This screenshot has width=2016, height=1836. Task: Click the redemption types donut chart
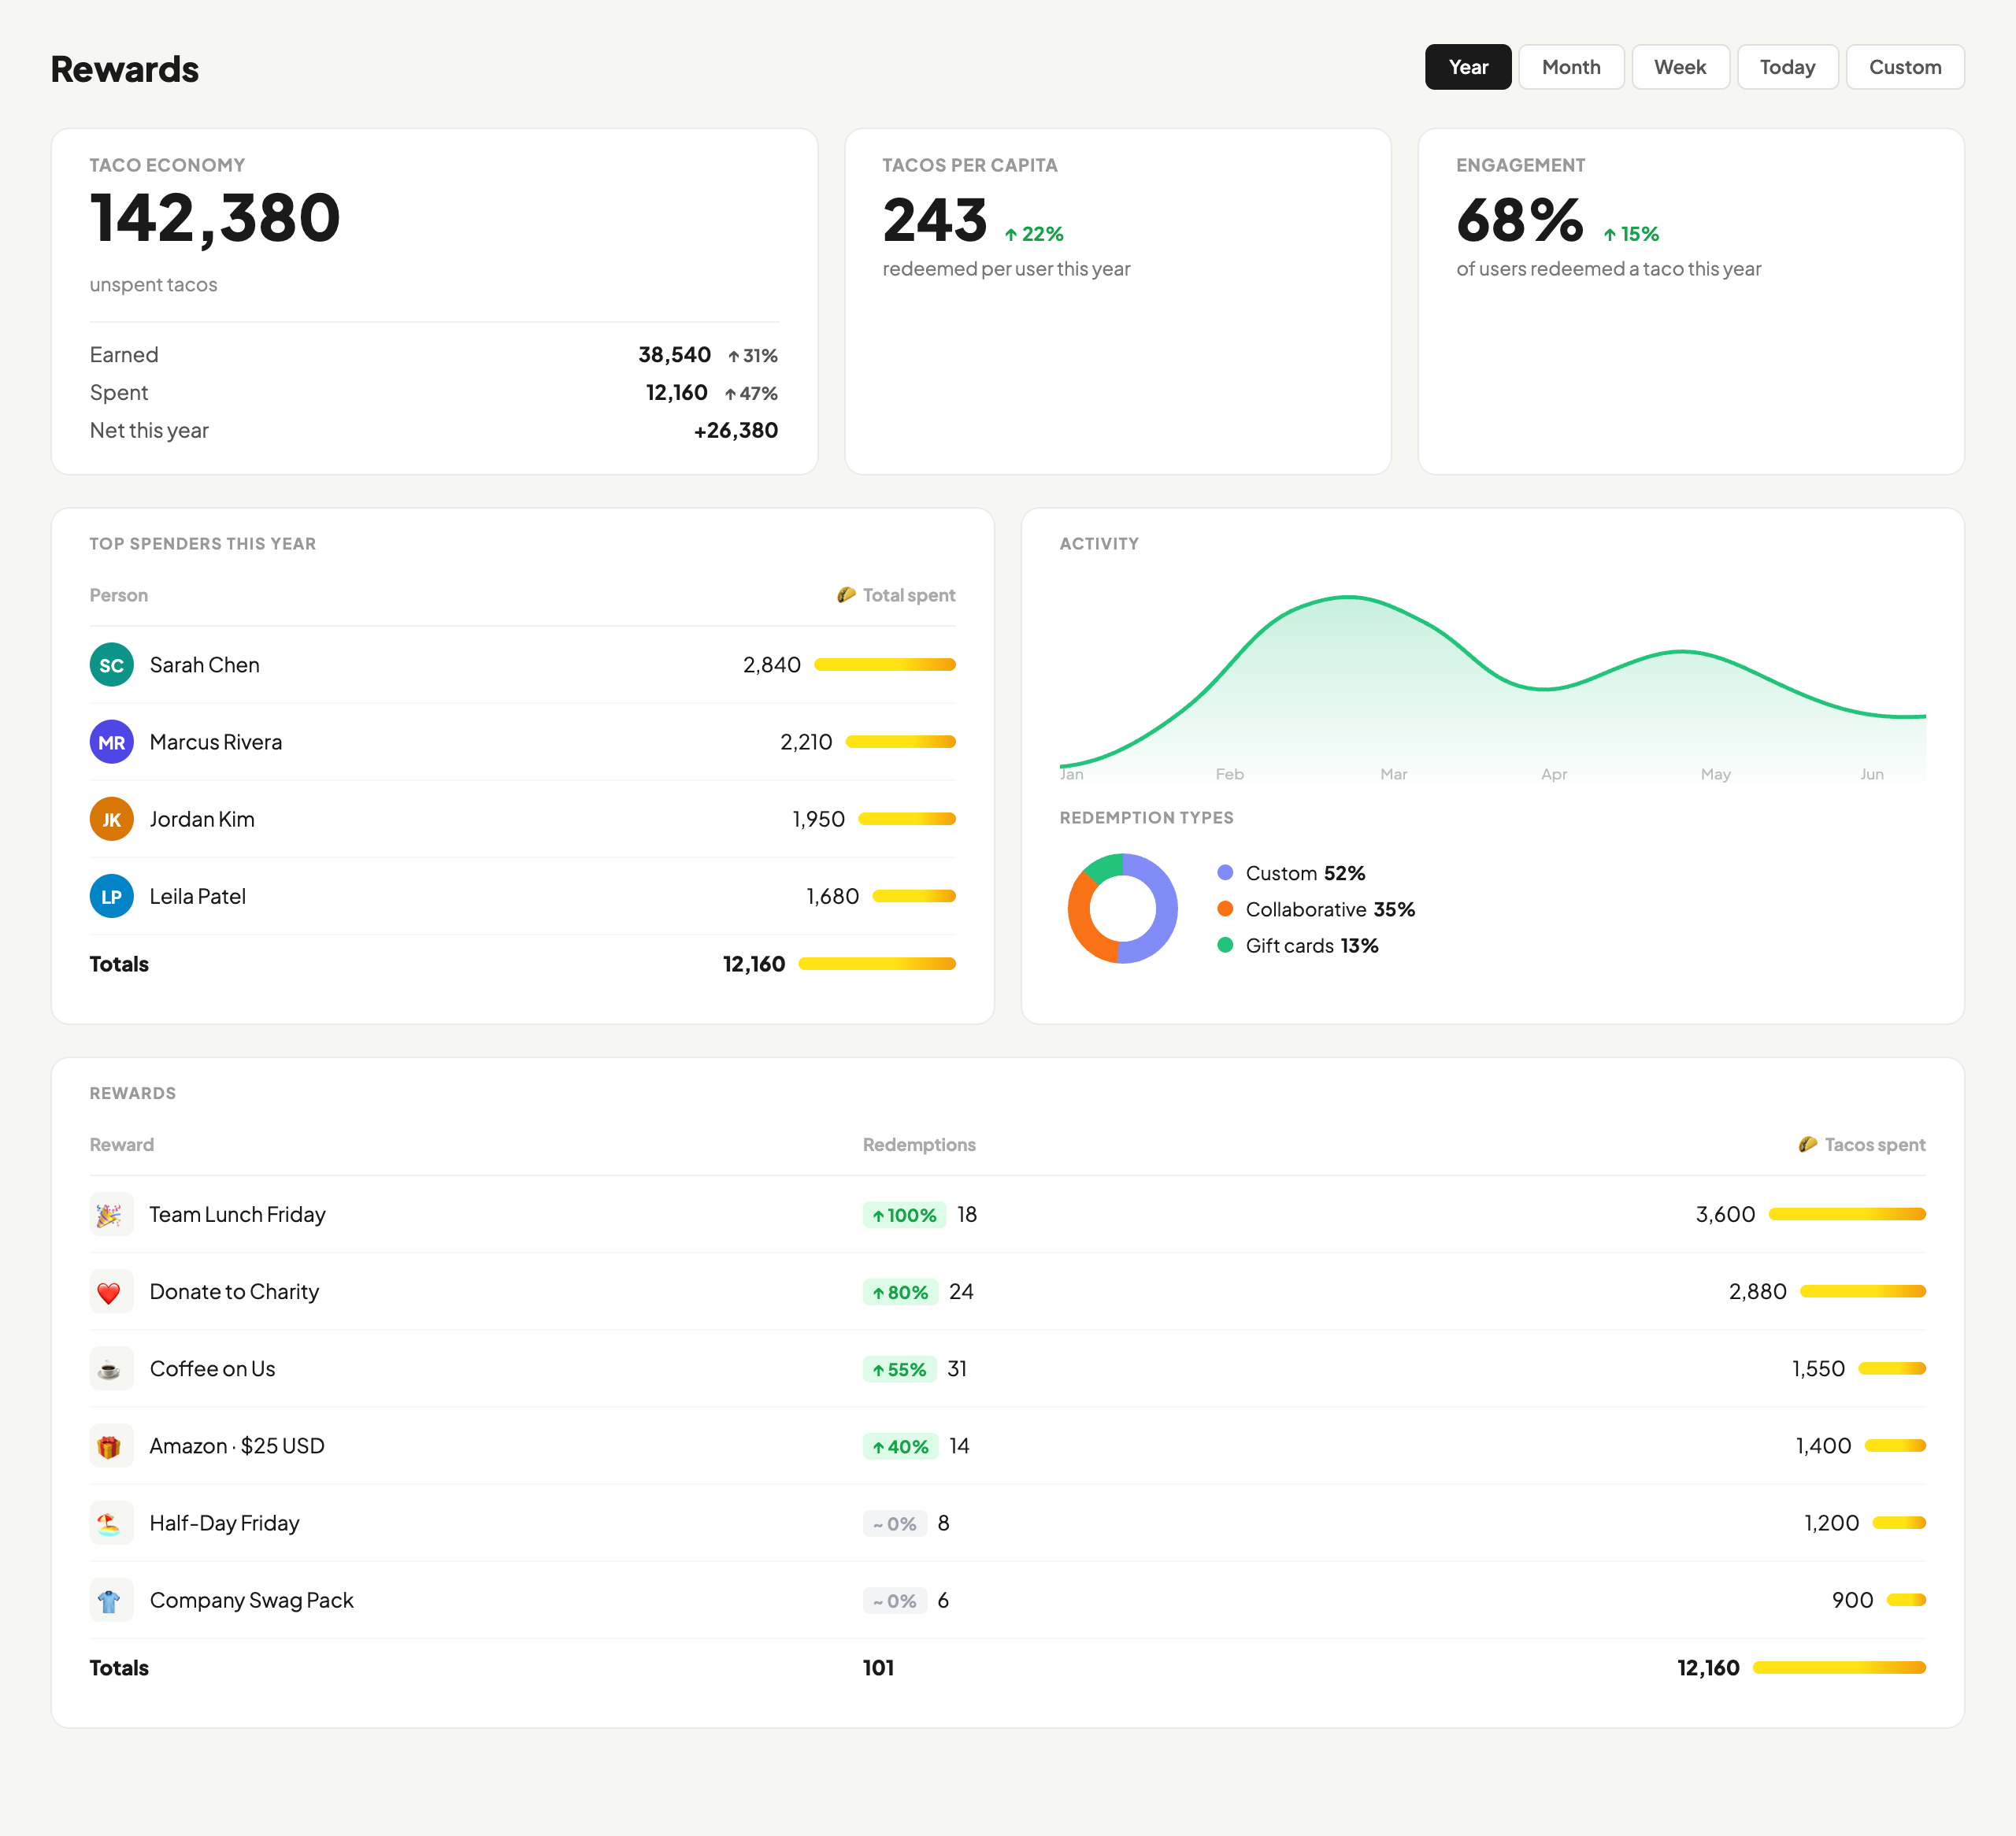1122,908
